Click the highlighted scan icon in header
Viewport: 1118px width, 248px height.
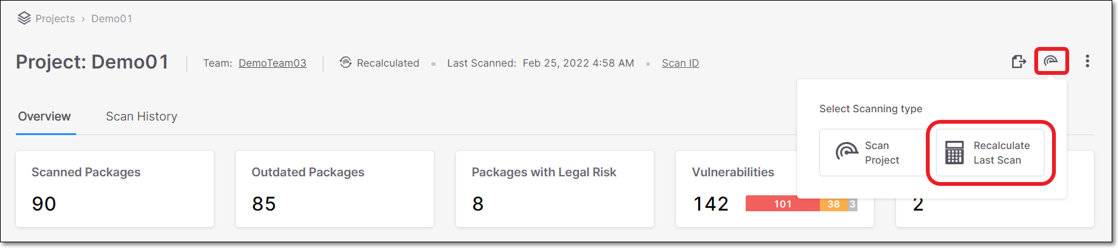[x=1051, y=62]
